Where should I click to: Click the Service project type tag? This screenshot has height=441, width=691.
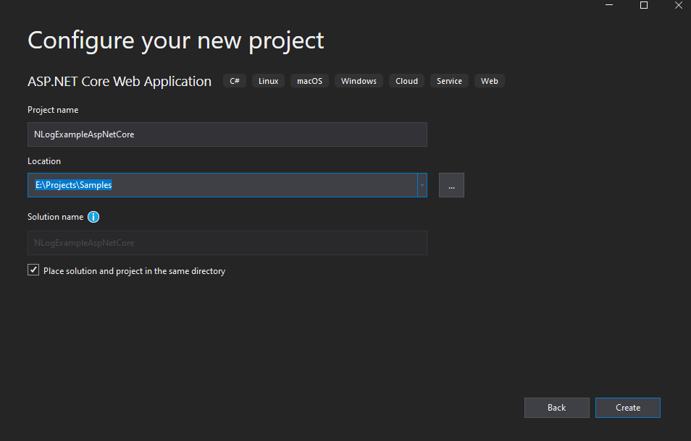(449, 81)
